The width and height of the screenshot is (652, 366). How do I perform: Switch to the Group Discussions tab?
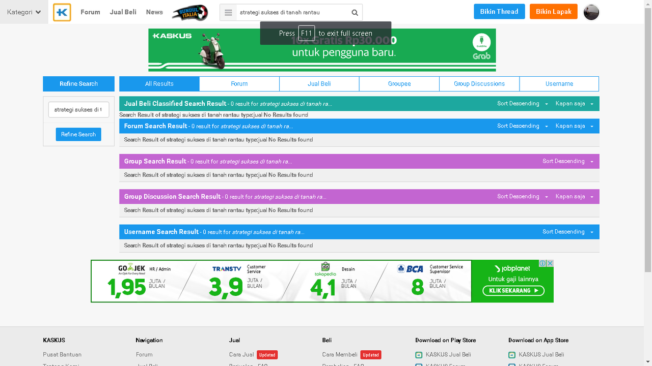pyautogui.click(x=479, y=84)
